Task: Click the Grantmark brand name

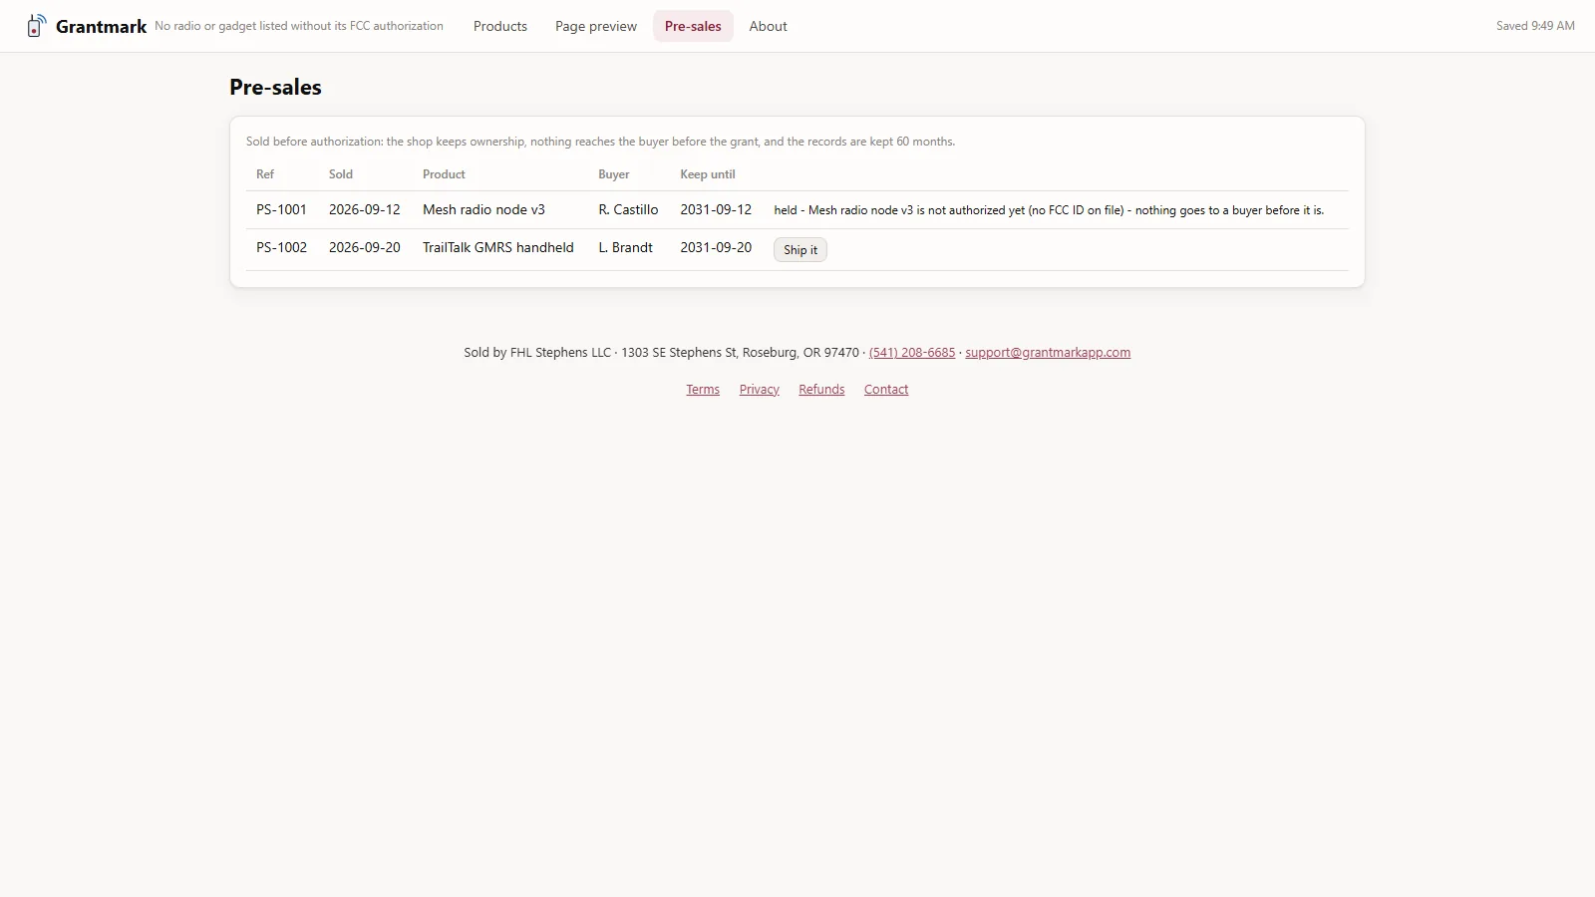Action: click(101, 27)
